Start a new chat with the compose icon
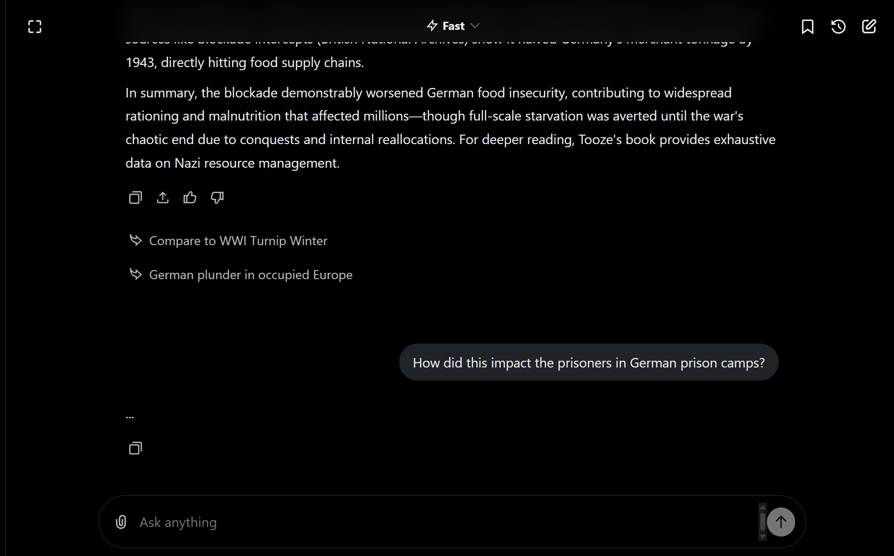Image resolution: width=894 pixels, height=556 pixels. point(869,27)
